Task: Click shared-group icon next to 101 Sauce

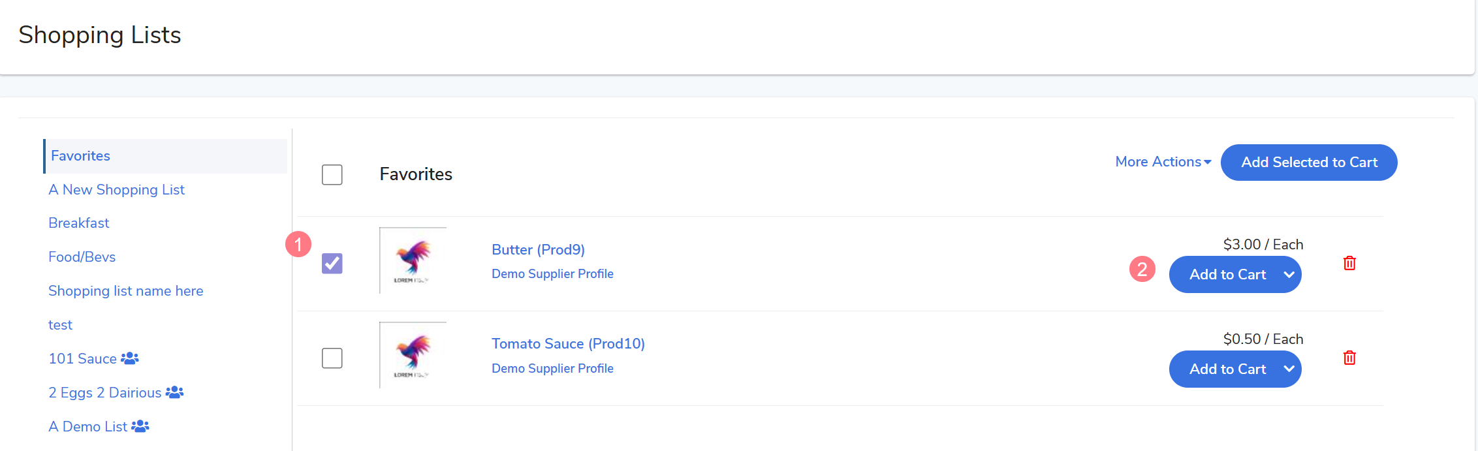Action: click(130, 358)
